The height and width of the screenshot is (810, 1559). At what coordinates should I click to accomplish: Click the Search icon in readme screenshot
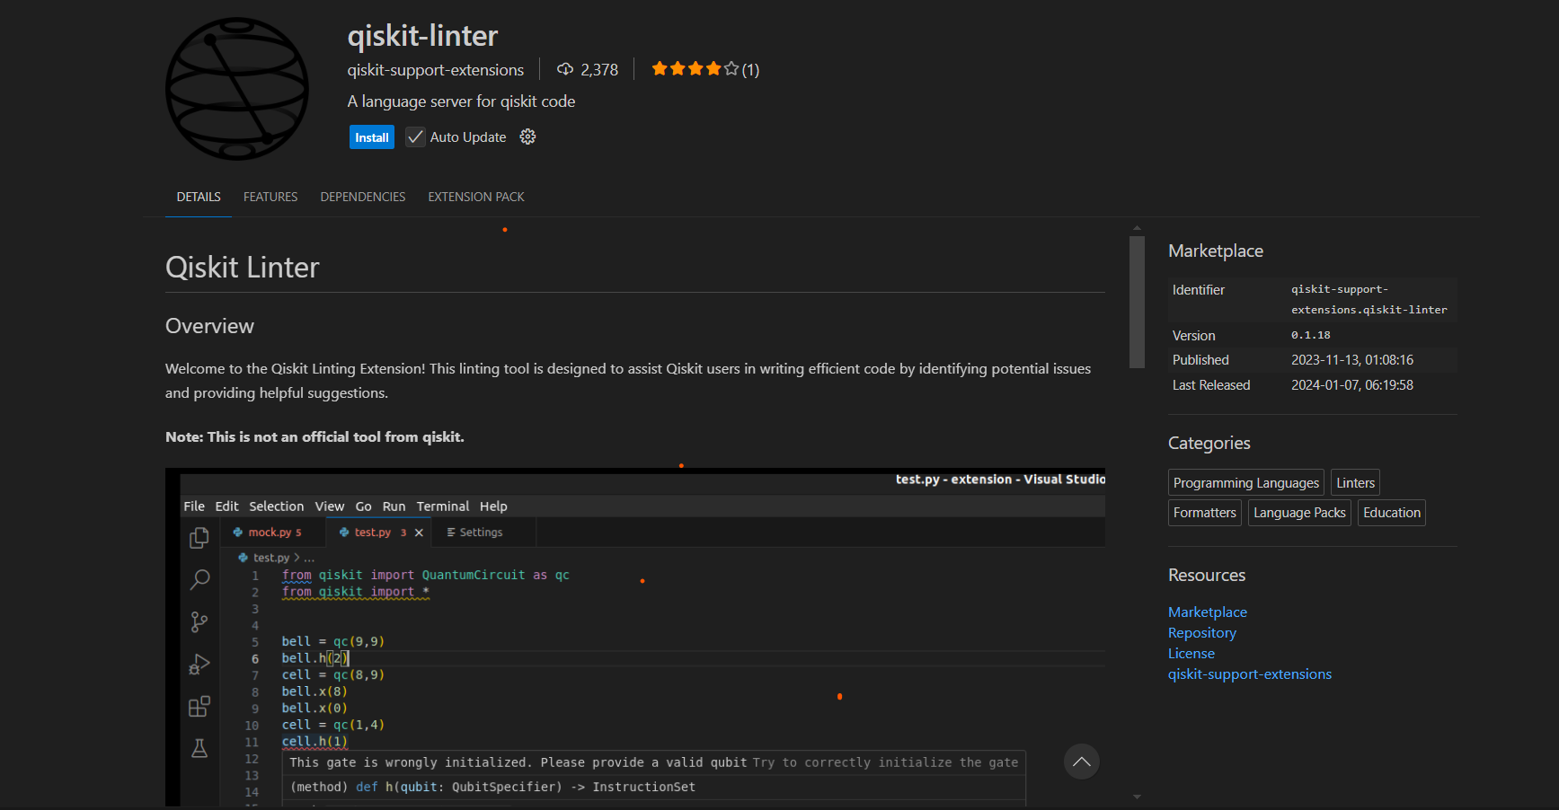coord(199,579)
